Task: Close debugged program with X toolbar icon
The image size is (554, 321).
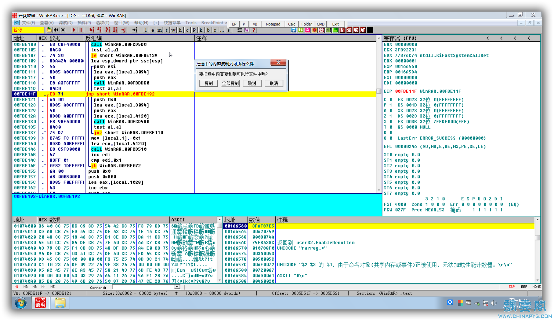Action: coord(63,30)
